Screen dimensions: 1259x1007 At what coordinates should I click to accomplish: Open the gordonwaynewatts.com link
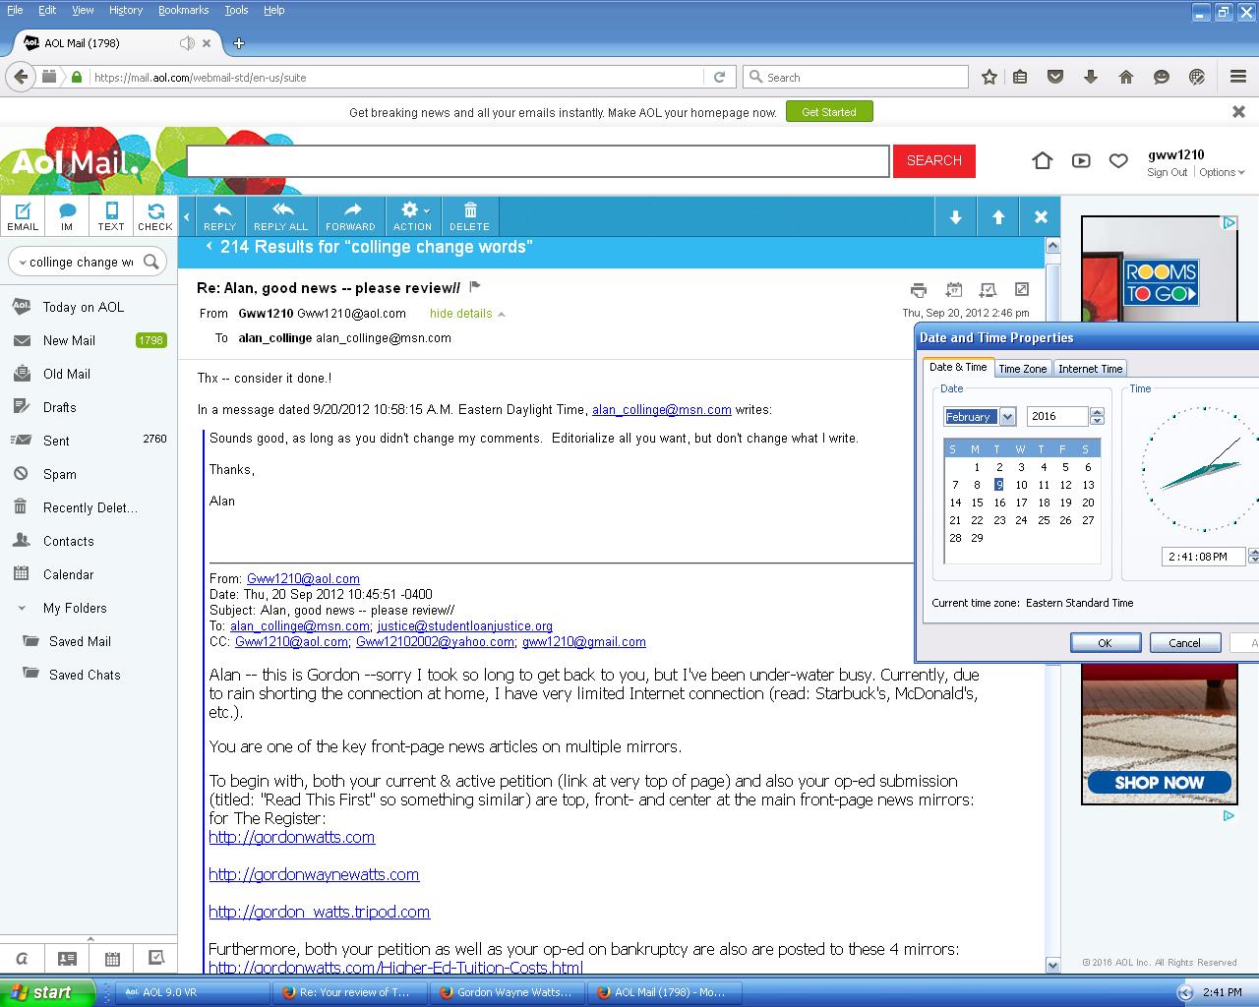[314, 874]
